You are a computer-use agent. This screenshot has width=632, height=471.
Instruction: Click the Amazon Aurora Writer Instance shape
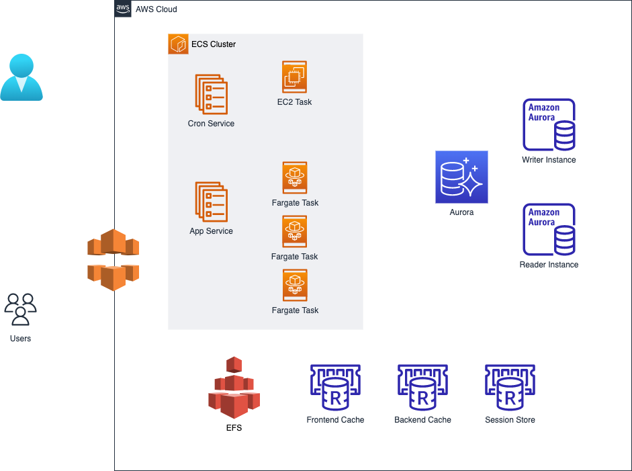tap(549, 125)
